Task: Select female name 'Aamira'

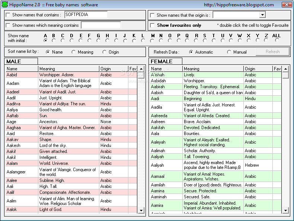Action: point(166,205)
